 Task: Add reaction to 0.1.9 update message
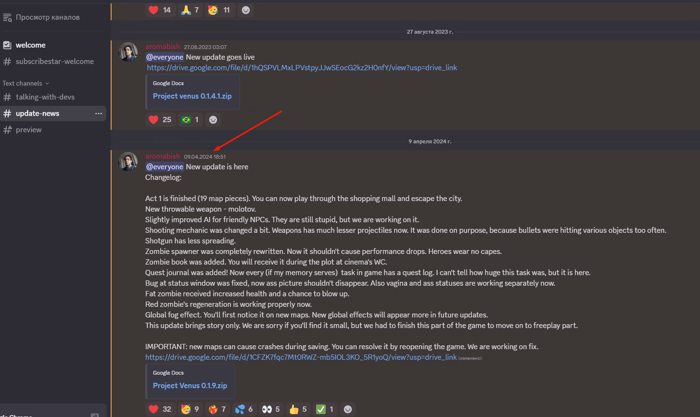[347, 409]
